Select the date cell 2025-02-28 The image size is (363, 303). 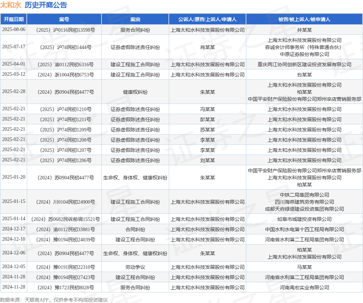point(14,92)
